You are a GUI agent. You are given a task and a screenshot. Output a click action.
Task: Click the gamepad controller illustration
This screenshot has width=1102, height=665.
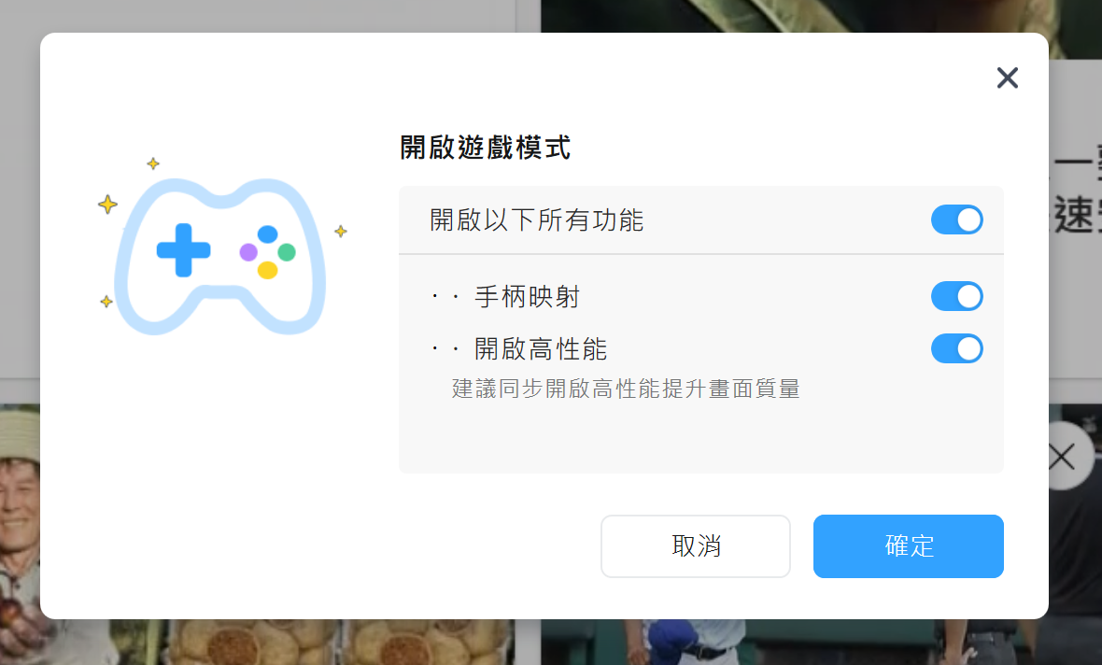220,257
